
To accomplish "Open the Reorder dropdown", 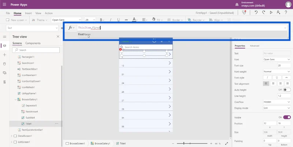I will (x=196, y=20).
